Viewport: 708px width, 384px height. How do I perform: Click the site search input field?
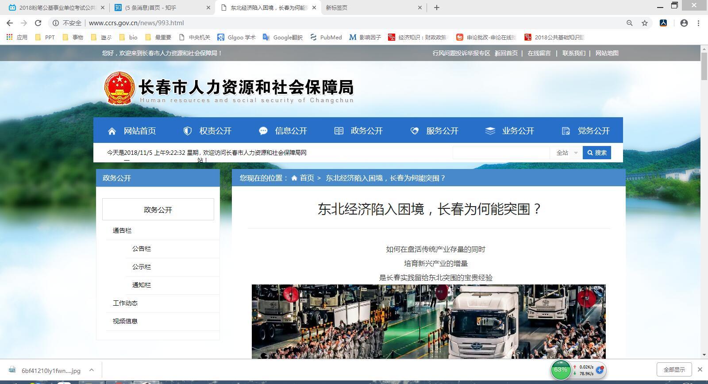pos(501,153)
